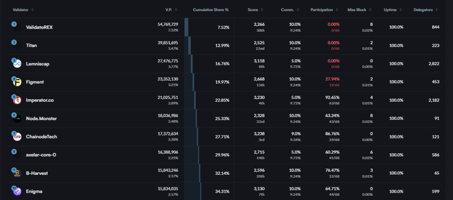
Task: Click cumulative share 7.52% cell
Action: coord(223,27)
